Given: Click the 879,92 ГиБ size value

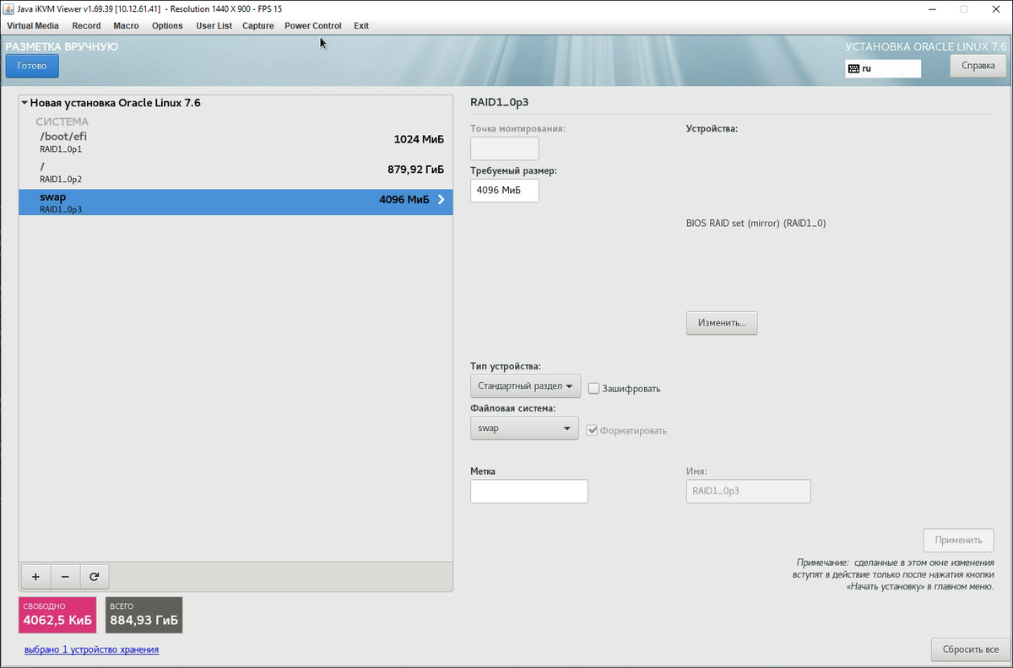Looking at the screenshot, I should pos(415,170).
